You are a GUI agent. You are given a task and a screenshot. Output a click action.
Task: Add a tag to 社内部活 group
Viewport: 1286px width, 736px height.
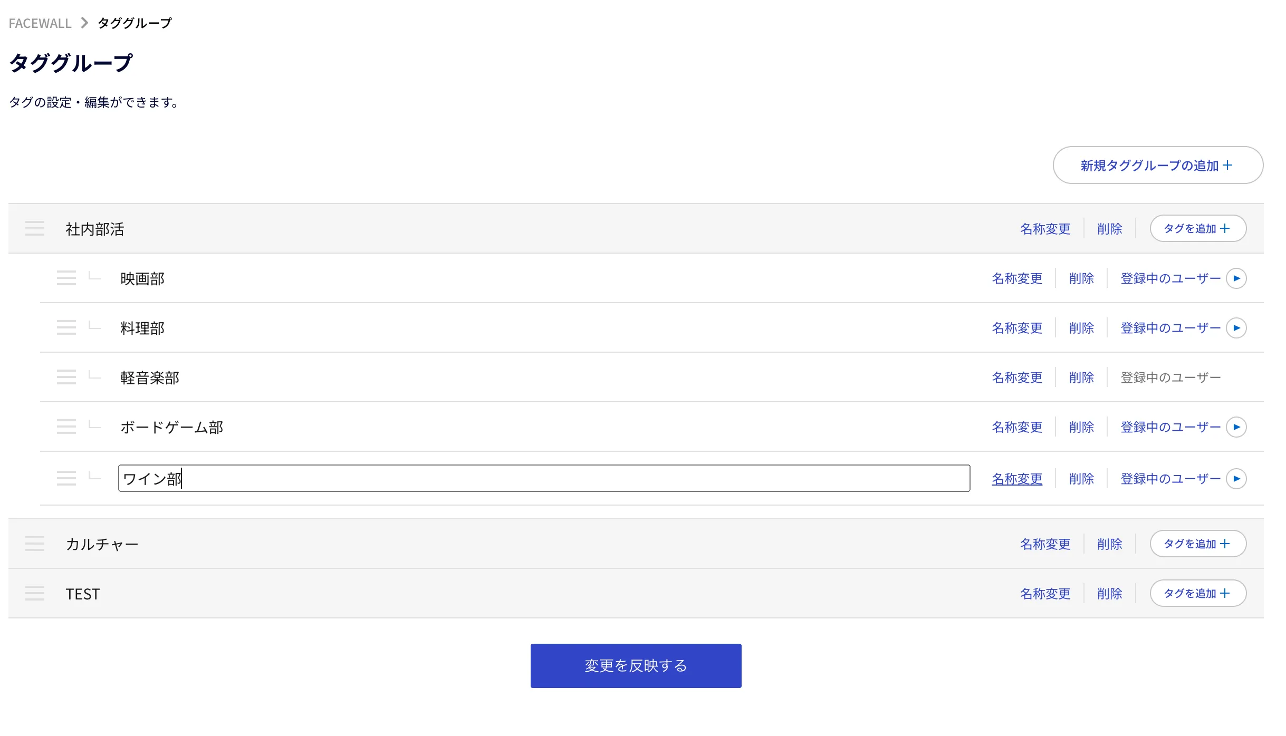click(1198, 228)
